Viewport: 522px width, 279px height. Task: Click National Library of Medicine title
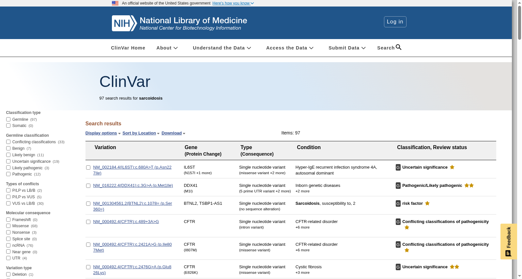pyautogui.click(x=193, y=21)
